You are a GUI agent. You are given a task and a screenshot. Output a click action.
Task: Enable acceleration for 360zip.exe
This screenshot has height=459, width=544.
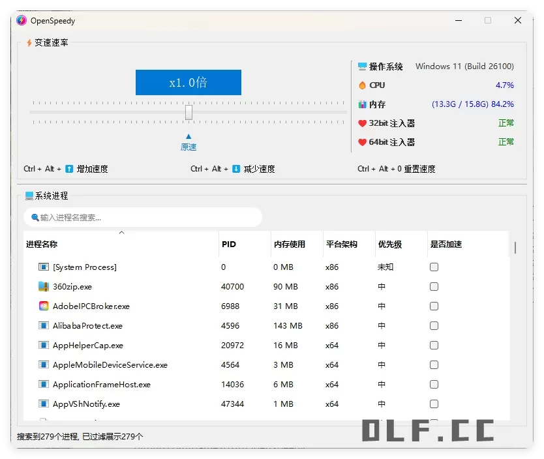pos(434,286)
